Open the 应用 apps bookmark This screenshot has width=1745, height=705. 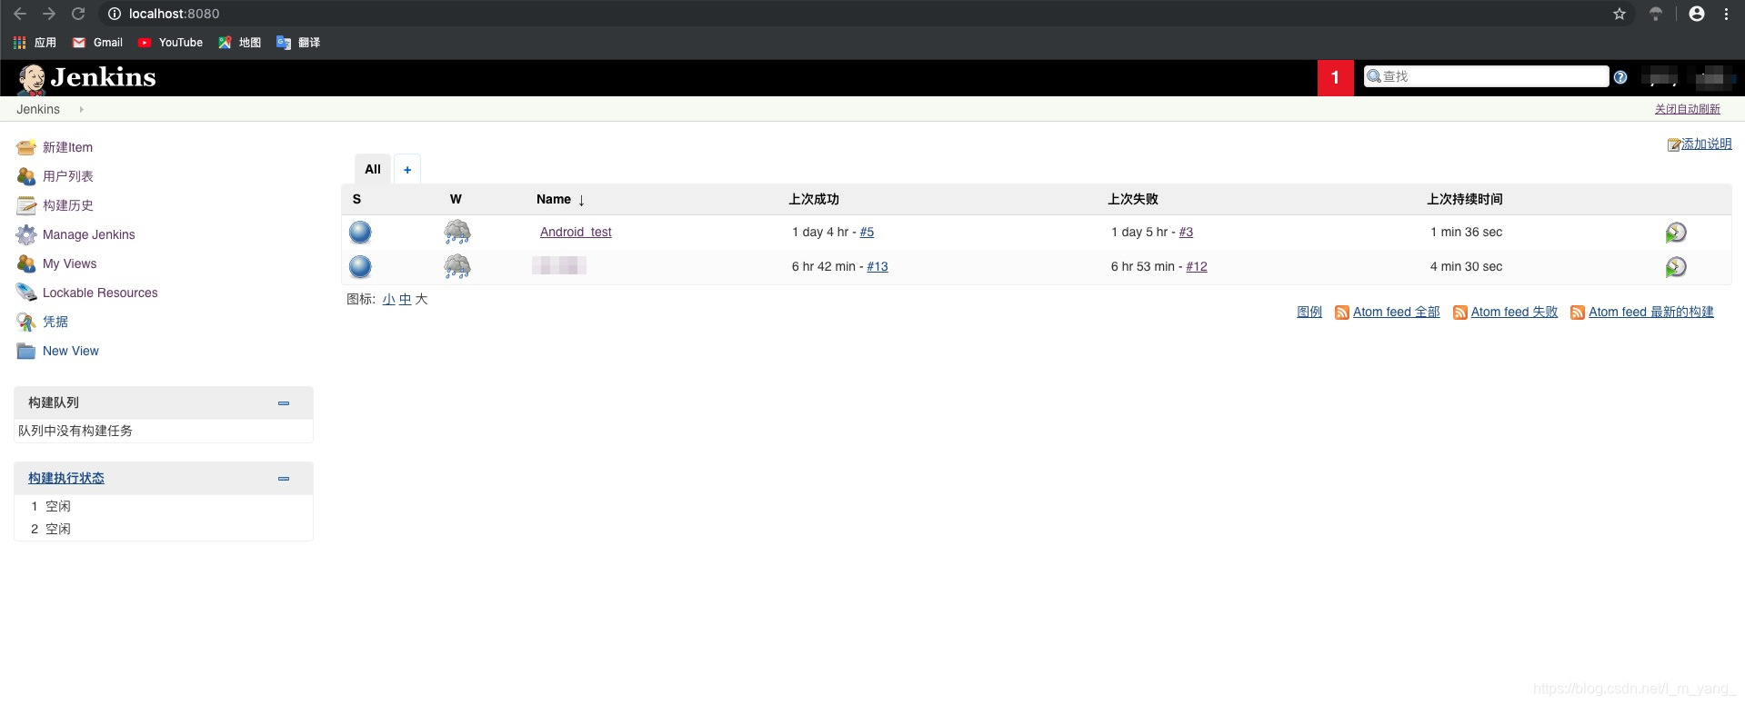pyautogui.click(x=35, y=43)
